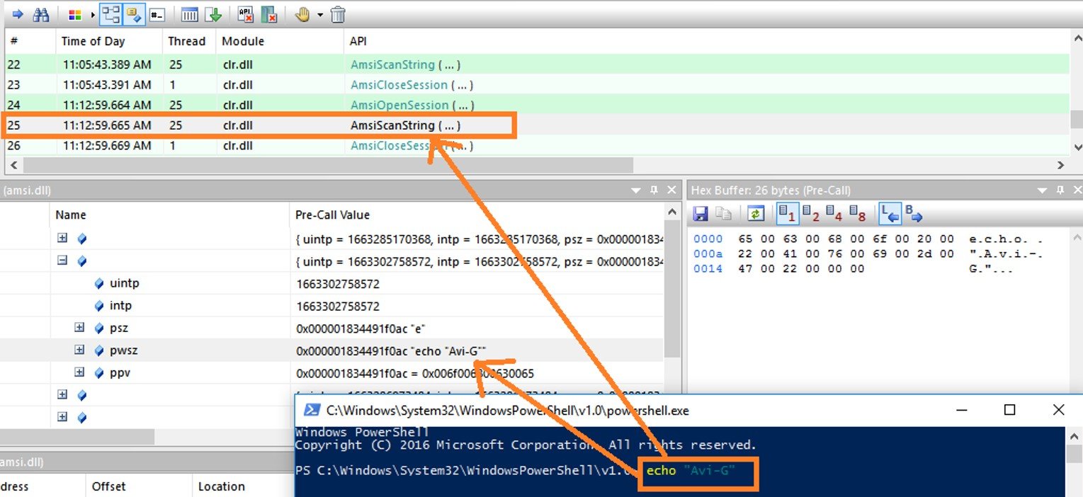Toggle 1-byte grouping in hex buffer

click(x=786, y=214)
